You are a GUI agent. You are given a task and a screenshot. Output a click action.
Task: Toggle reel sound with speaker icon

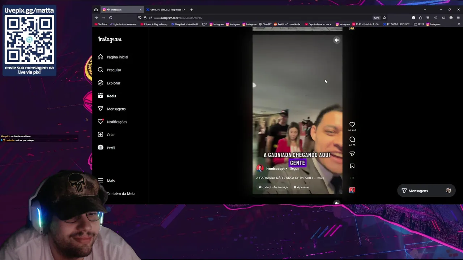coord(337,40)
